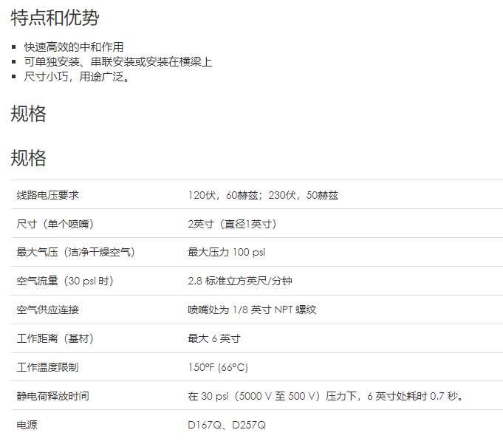The image size is (503, 444).
Task: Select the 快速高效的中和作用 bullet point
Action: click(74, 47)
